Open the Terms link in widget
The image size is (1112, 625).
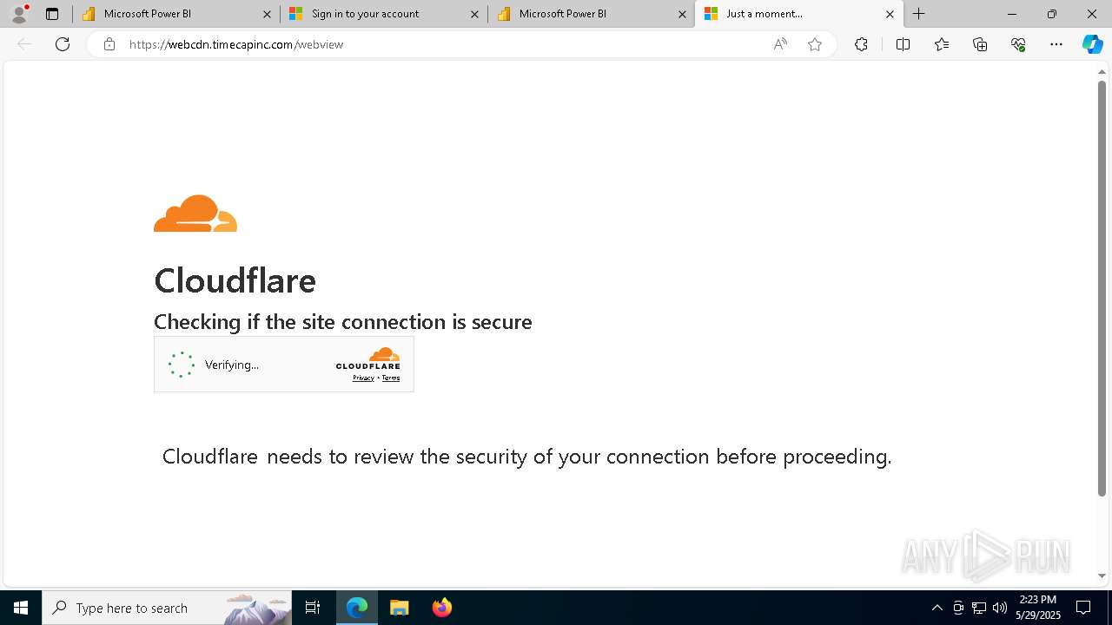(x=391, y=378)
